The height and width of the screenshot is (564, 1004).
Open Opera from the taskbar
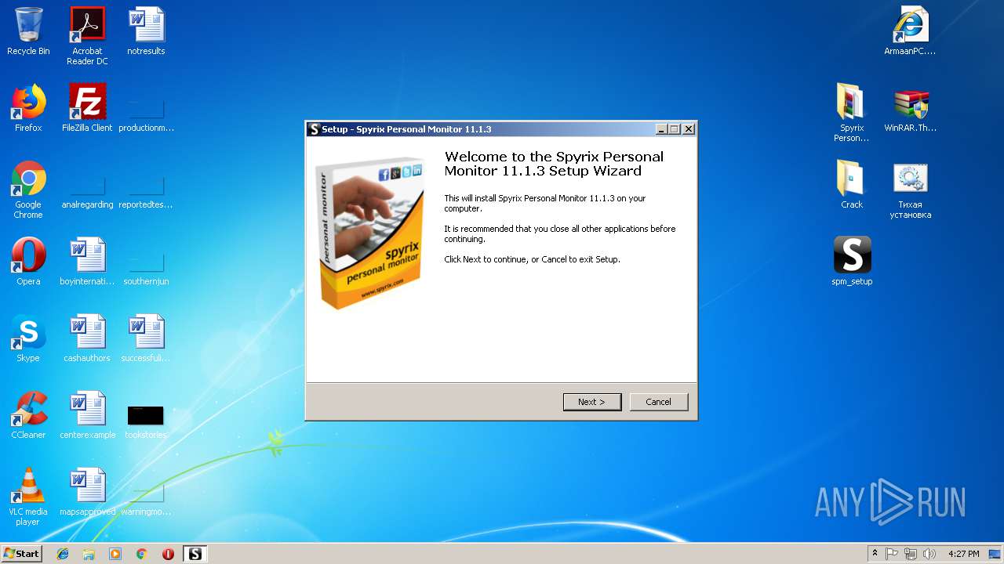(168, 554)
